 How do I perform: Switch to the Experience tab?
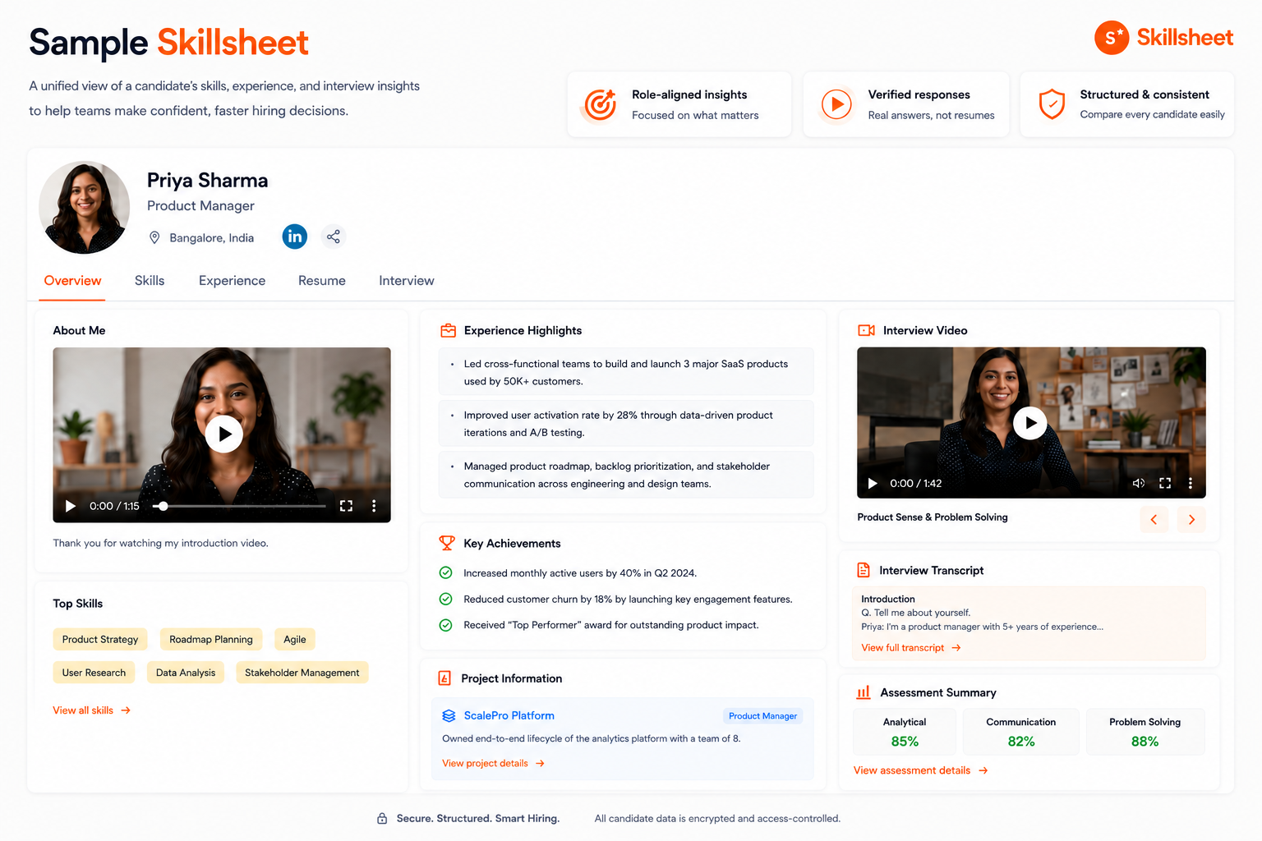click(x=232, y=281)
